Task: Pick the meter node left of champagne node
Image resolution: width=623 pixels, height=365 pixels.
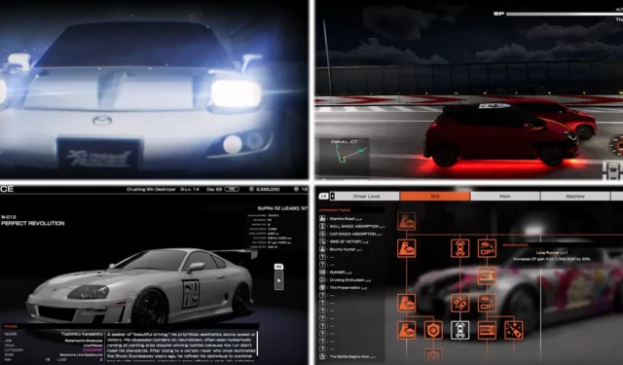Action: point(487,330)
